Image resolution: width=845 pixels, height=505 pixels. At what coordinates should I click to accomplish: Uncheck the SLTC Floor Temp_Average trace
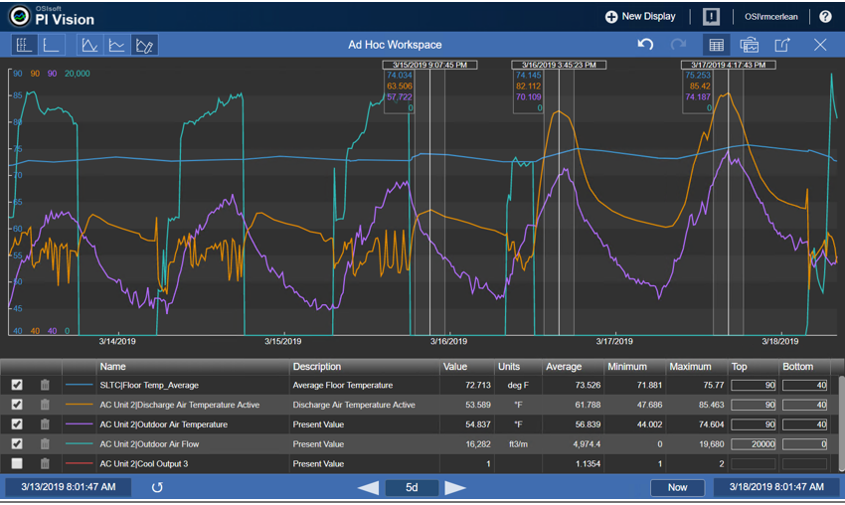tap(17, 385)
